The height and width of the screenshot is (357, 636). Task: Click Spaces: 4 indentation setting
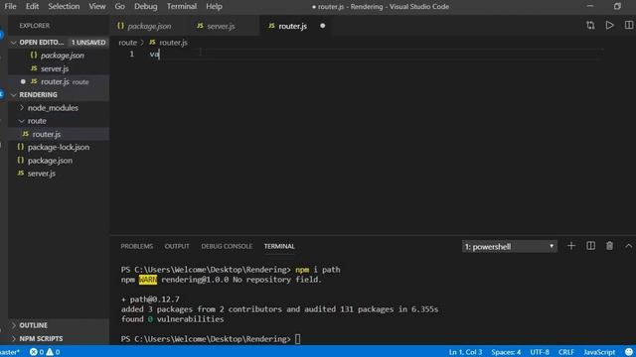coord(506,352)
